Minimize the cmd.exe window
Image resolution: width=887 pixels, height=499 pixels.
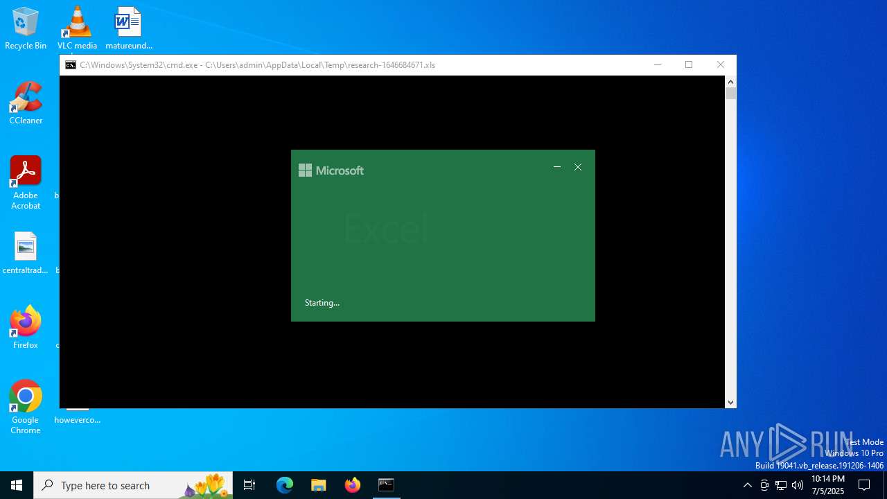(x=658, y=65)
